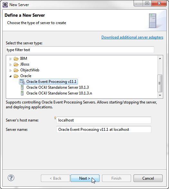Click the Oracle folder icon
The width and height of the screenshot is (169, 189).
click(16, 76)
